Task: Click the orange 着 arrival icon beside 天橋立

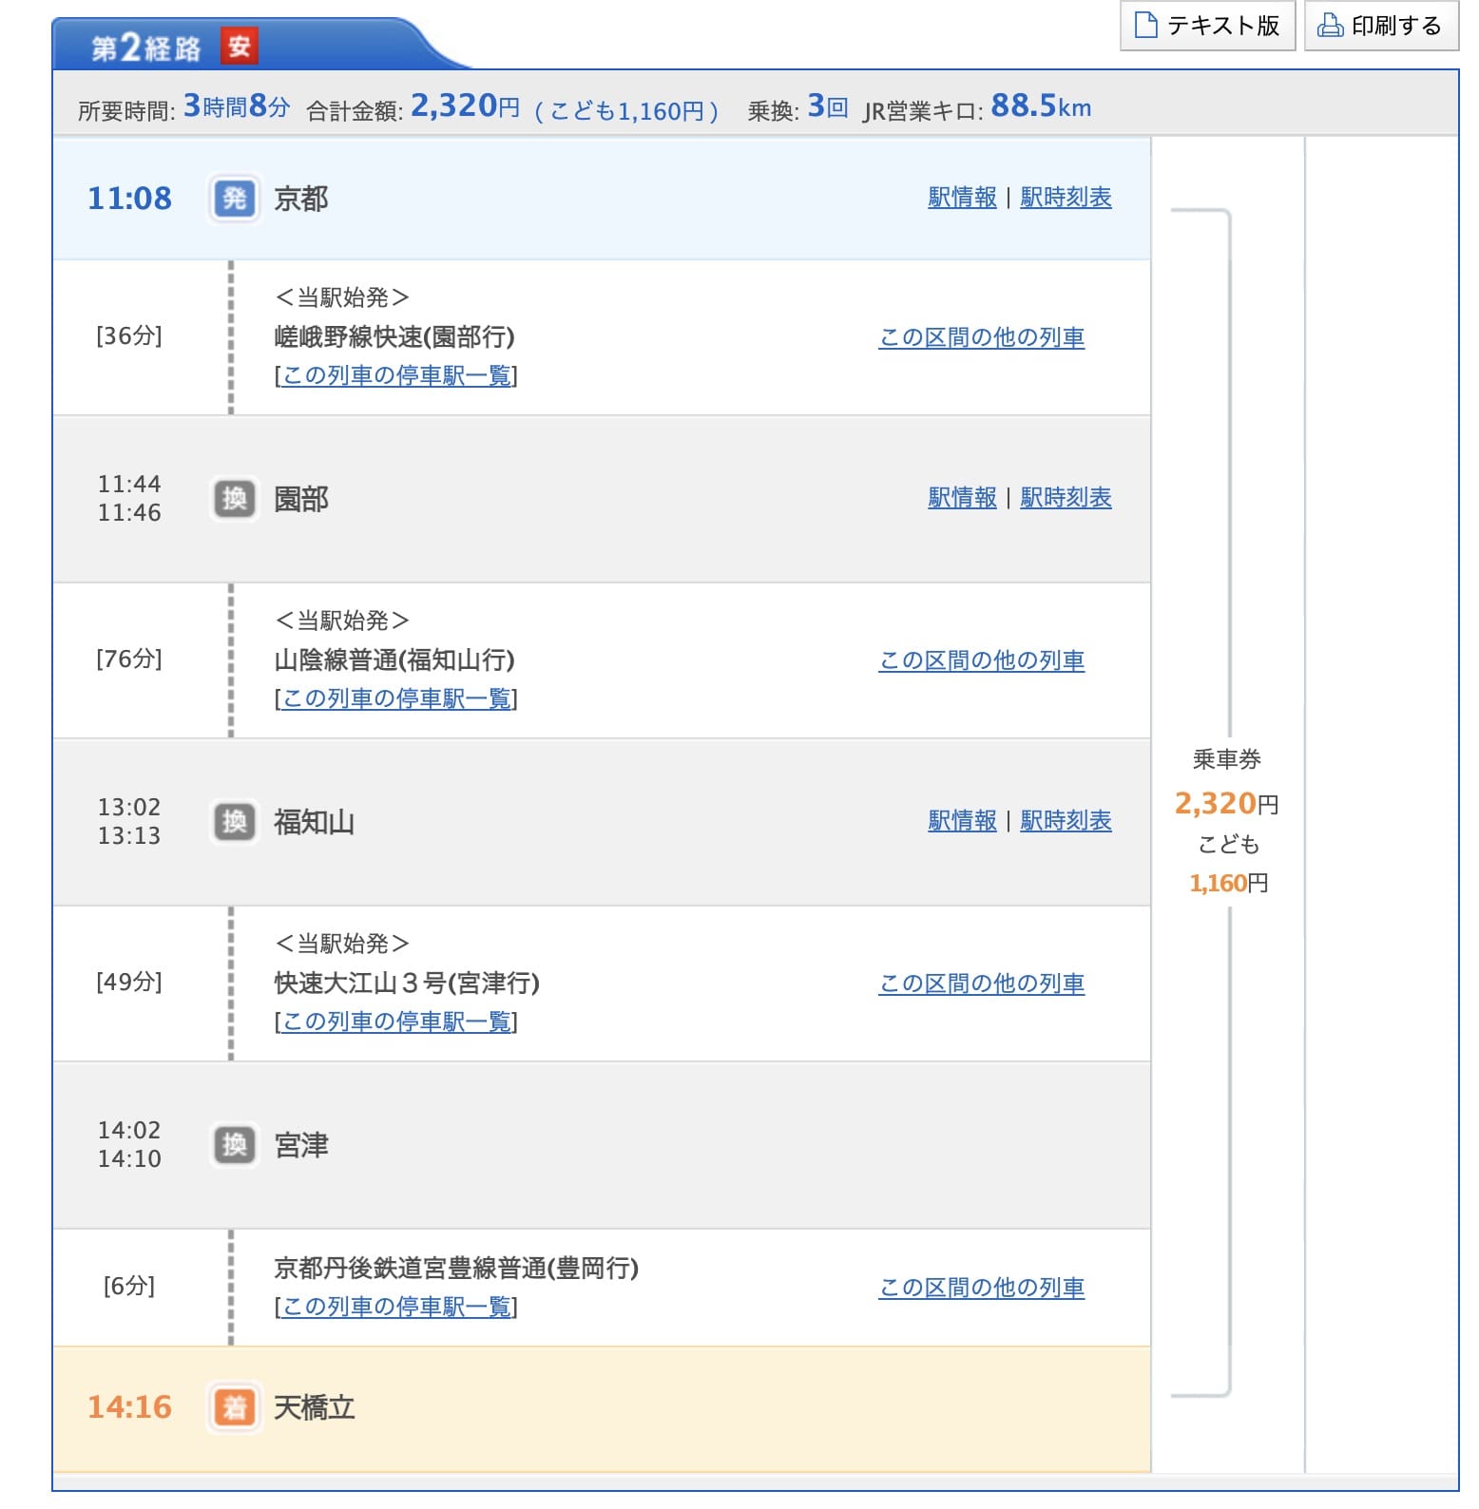Action: 234,1407
